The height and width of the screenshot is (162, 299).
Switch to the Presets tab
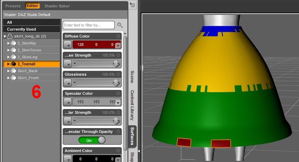pos(13,6)
